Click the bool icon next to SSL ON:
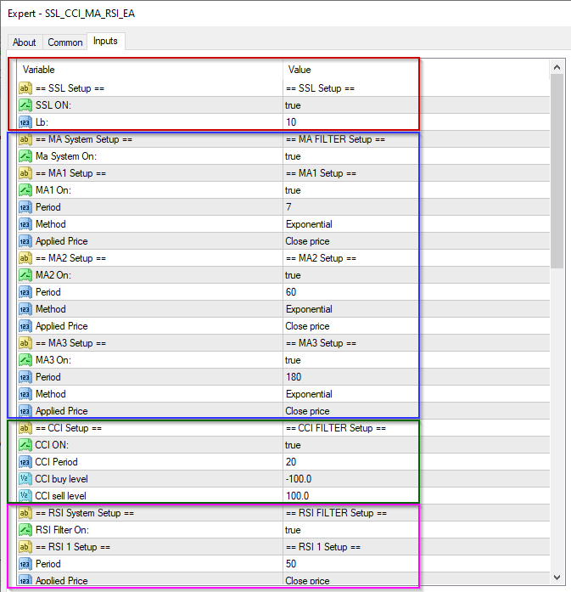This screenshot has height=592, width=571. 25,105
